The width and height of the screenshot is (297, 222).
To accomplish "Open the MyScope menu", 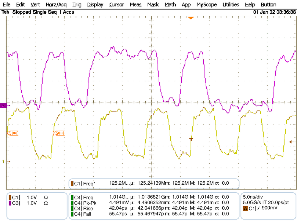I will pos(206,4).
